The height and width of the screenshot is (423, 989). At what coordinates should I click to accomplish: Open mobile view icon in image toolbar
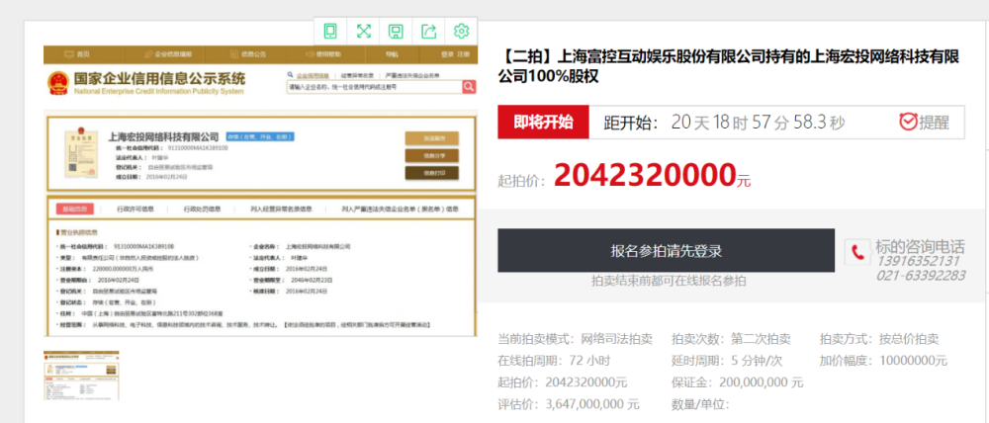pyautogui.click(x=330, y=31)
